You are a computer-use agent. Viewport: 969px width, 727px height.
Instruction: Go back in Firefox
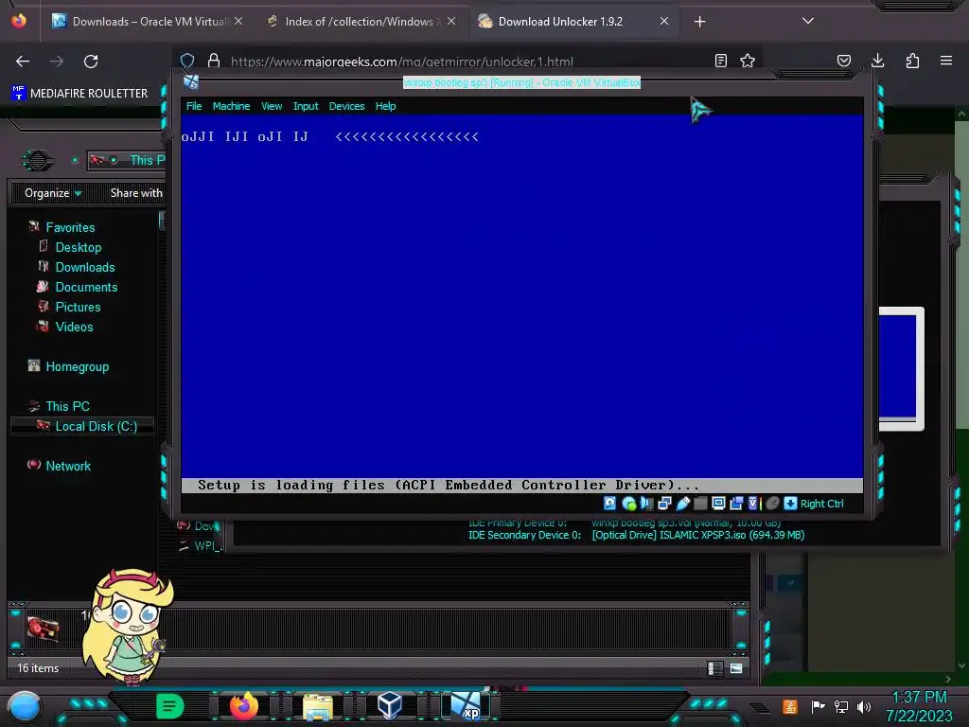(23, 62)
